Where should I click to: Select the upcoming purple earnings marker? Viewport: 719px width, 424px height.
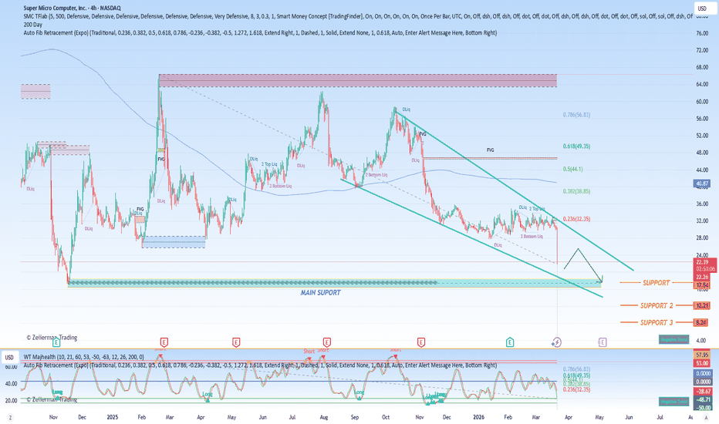click(603, 341)
